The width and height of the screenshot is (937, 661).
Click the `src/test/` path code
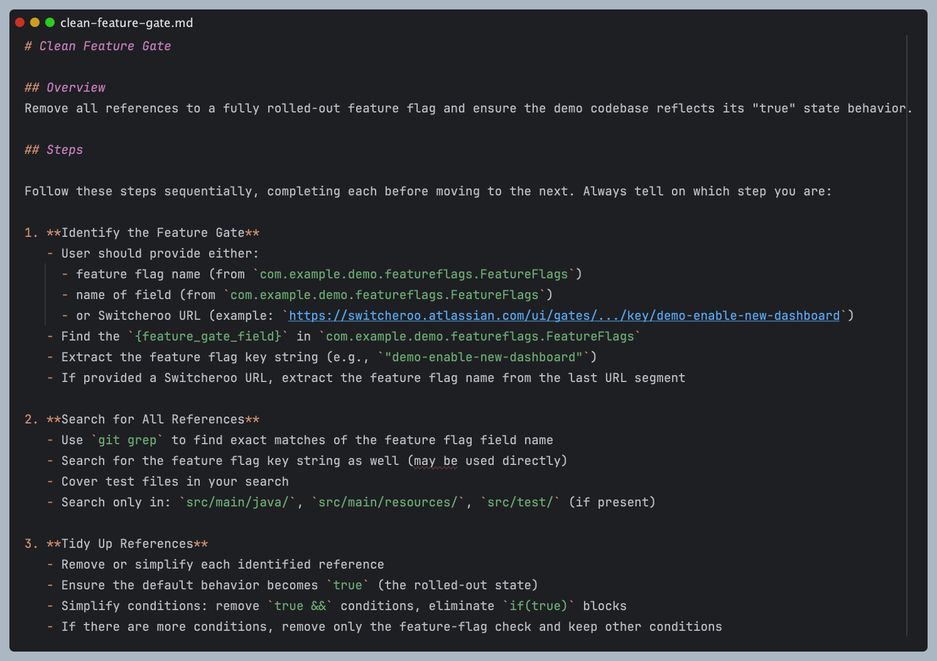click(520, 502)
